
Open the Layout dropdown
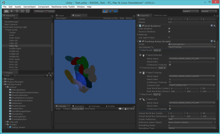(x=209, y=11)
